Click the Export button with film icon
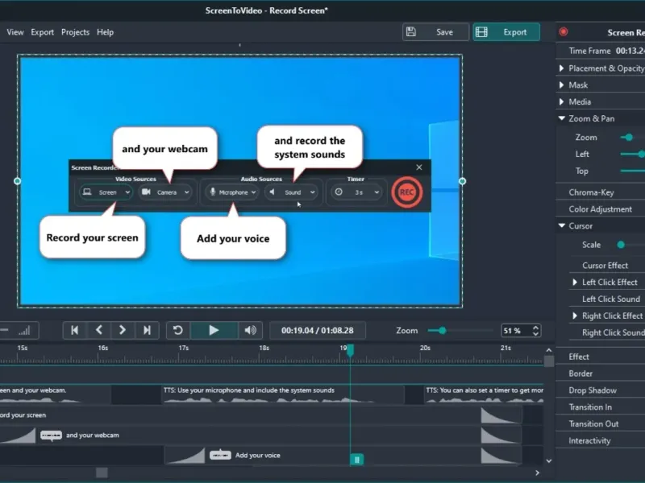Viewport: 645px width, 483px height. click(506, 32)
